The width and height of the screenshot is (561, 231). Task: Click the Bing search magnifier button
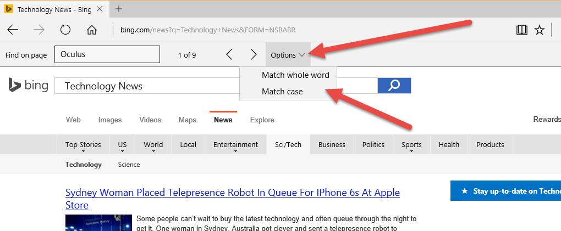394,86
